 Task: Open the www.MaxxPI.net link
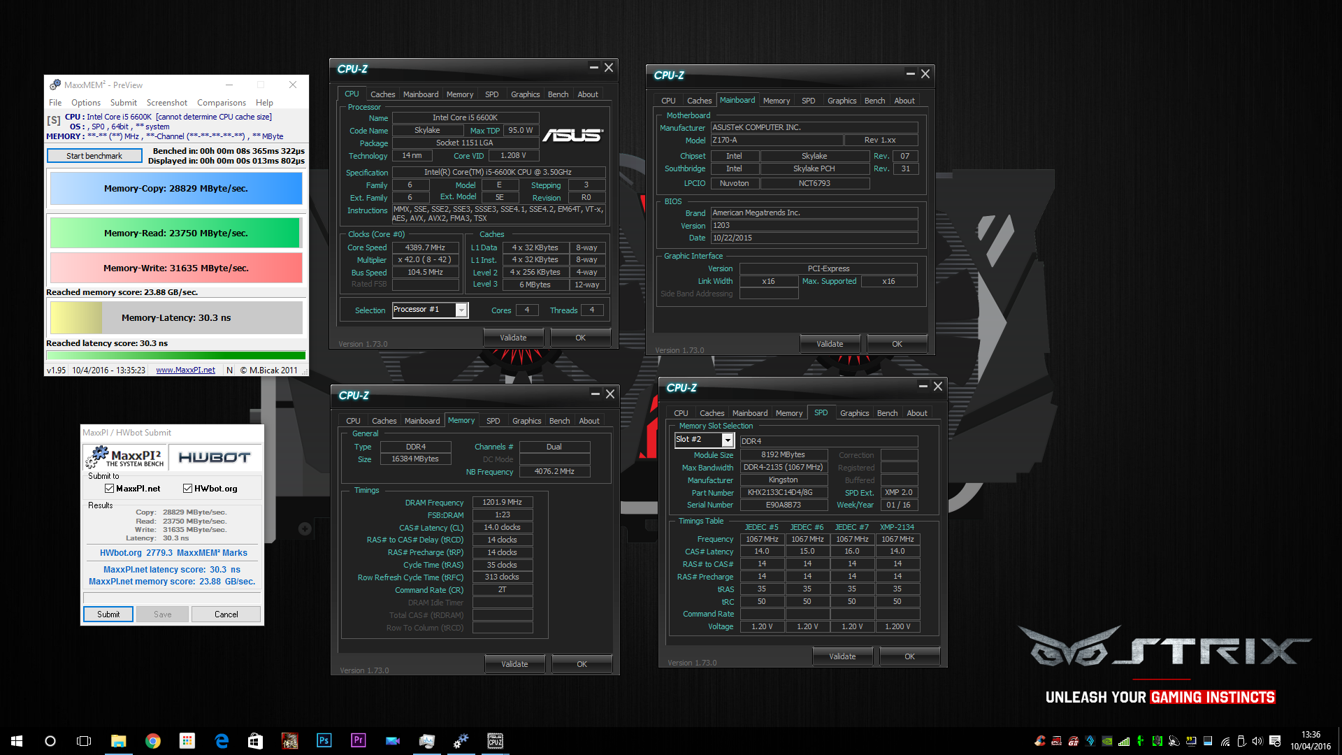(185, 371)
